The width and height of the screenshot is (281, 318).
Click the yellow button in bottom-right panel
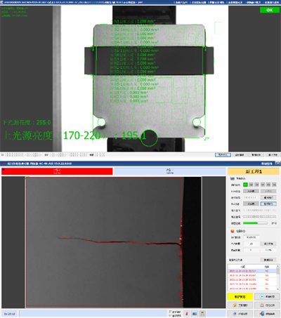point(240,297)
